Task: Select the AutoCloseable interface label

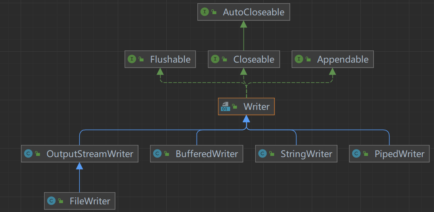Action: click(x=253, y=12)
